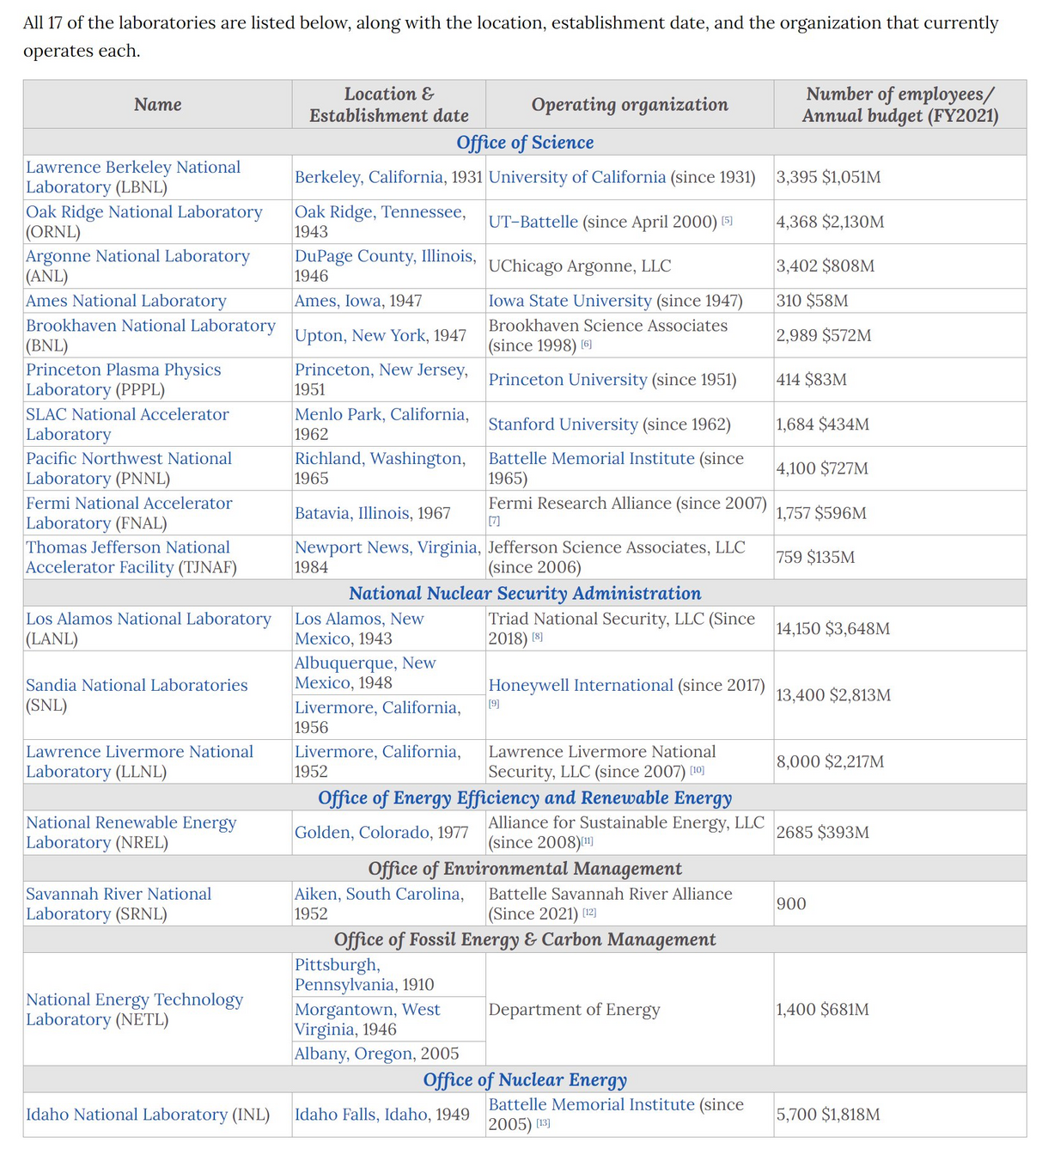
Task: Open Argonne National Laboratory link
Action: [137, 256]
